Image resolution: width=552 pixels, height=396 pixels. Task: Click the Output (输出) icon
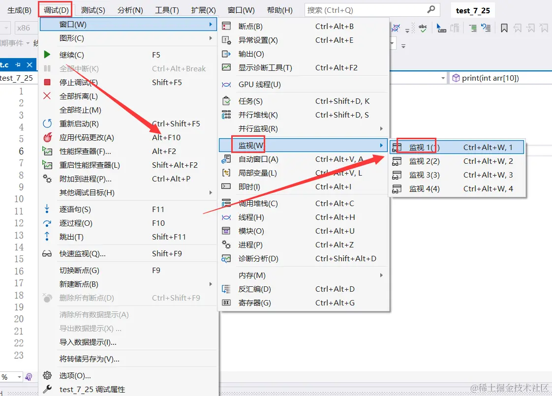point(226,54)
